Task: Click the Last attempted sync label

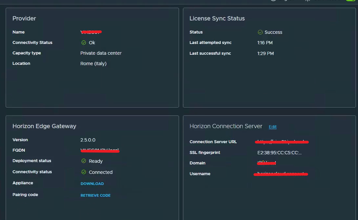Action: (x=210, y=43)
